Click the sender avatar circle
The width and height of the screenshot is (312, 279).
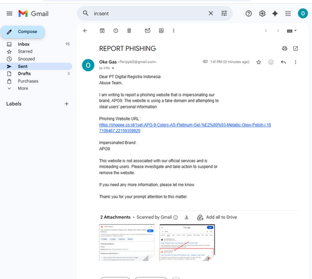88,65
